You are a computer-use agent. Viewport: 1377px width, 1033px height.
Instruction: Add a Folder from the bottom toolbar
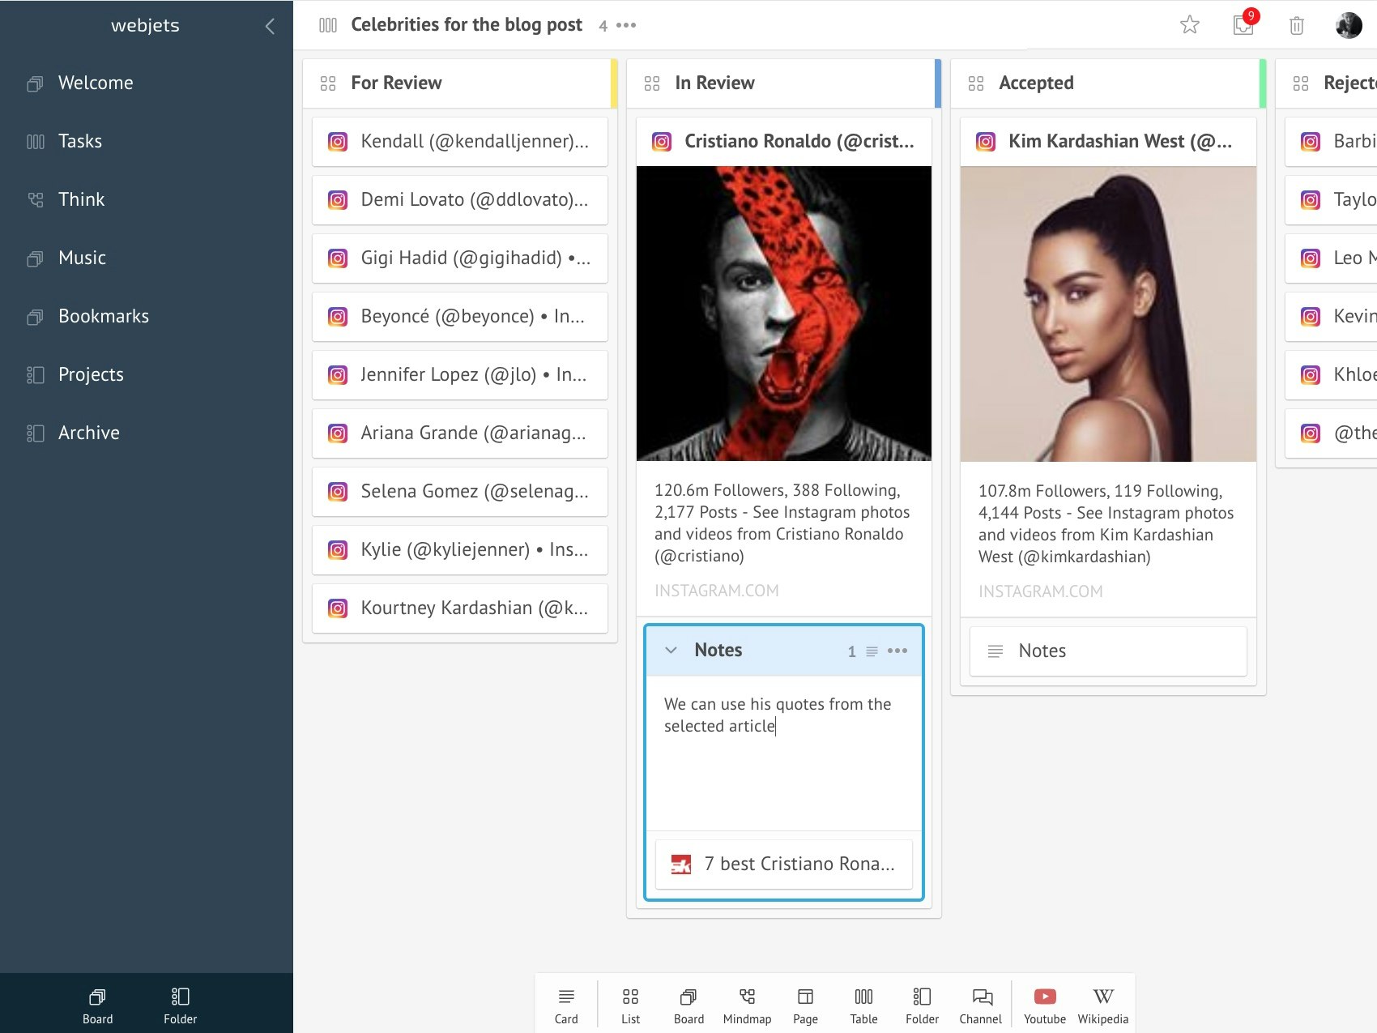point(922,1005)
